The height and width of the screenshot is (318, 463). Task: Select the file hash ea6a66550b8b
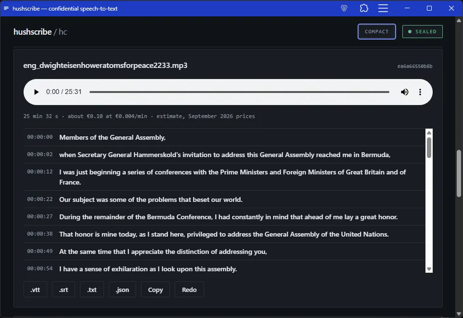coord(415,66)
